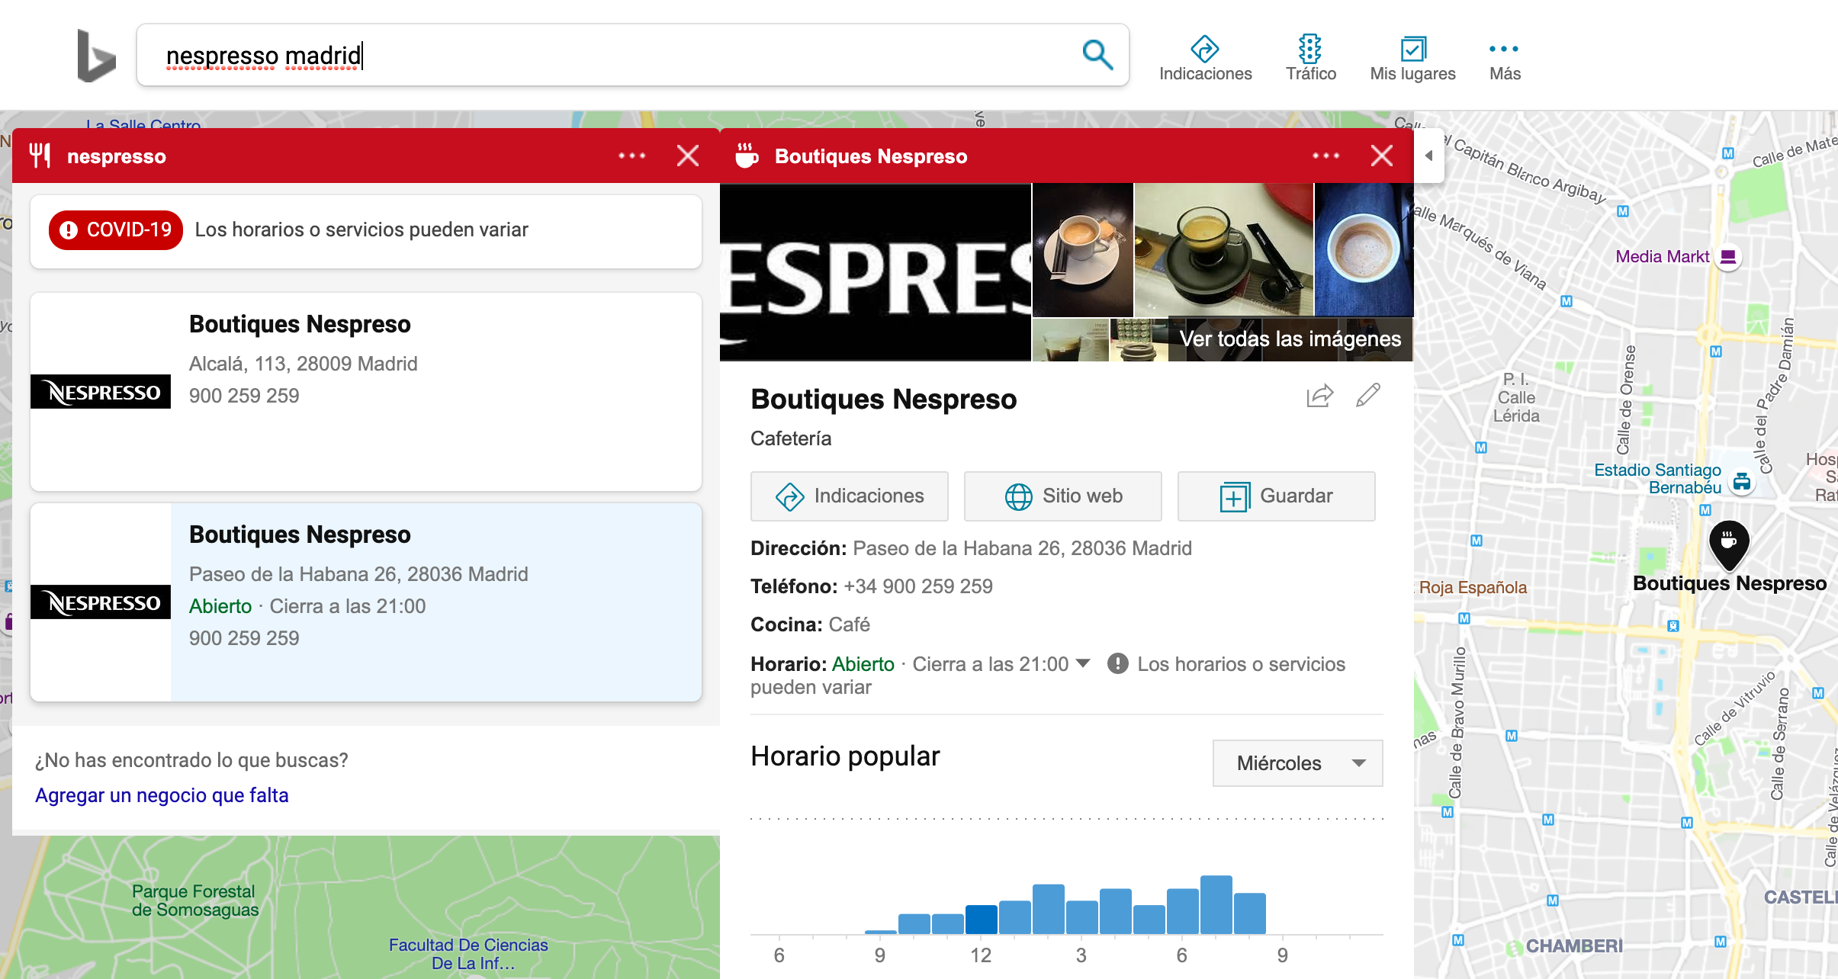1838x979 pixels.
Task: Open Mis lugares
Action: point(1412,58)
